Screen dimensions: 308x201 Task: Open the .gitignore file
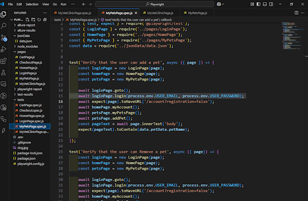[x=24, y=142]
